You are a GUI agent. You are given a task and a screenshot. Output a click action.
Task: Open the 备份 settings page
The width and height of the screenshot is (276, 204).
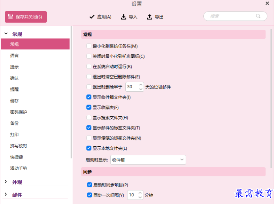click(14, 123)
